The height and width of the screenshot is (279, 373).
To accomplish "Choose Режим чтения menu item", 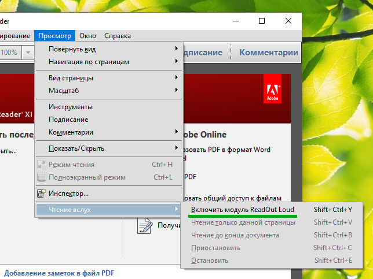I will 109,165.
